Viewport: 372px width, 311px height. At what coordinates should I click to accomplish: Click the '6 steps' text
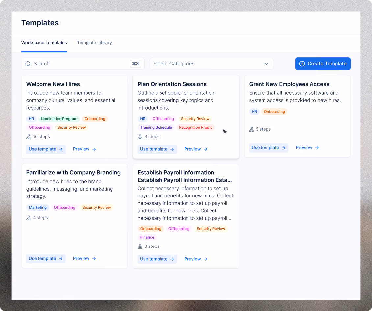point(152,247)
